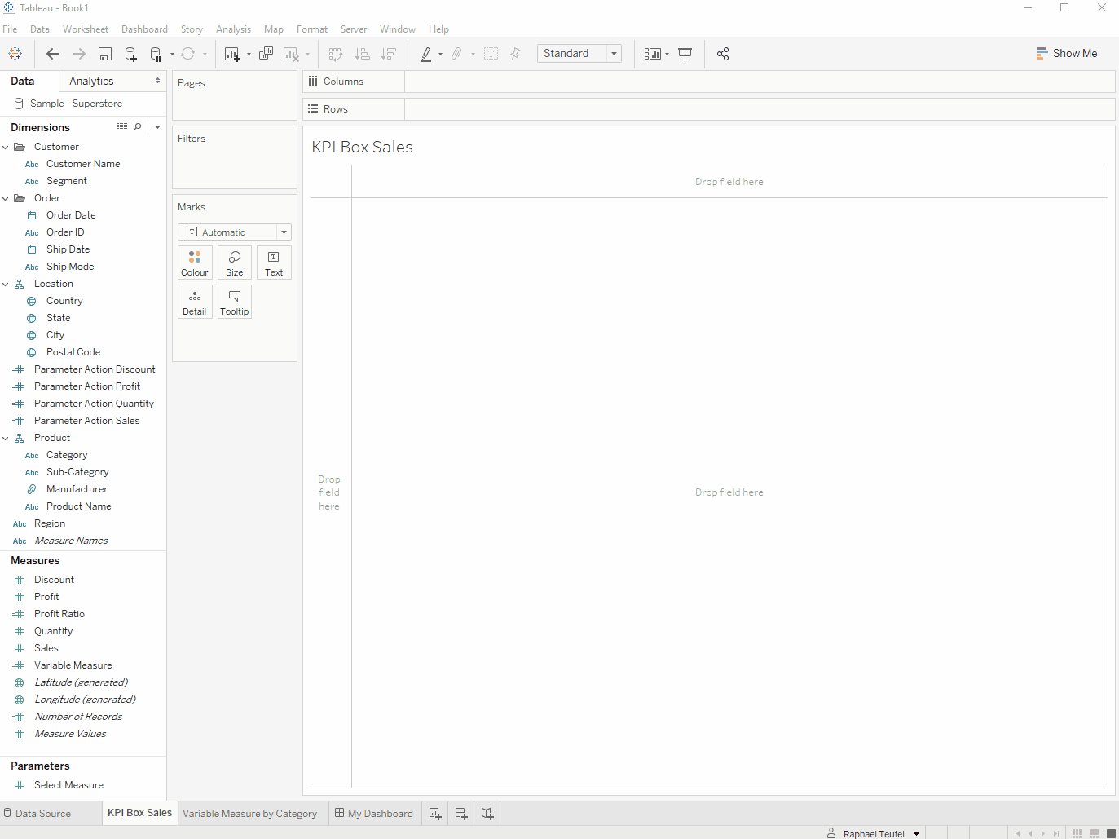This screenshot has width=1119, height=839.
Task: Click the Size marks card button
Action: click(x=235, y=263)
